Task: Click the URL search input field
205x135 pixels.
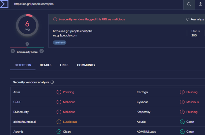Action: coord(97,4)
